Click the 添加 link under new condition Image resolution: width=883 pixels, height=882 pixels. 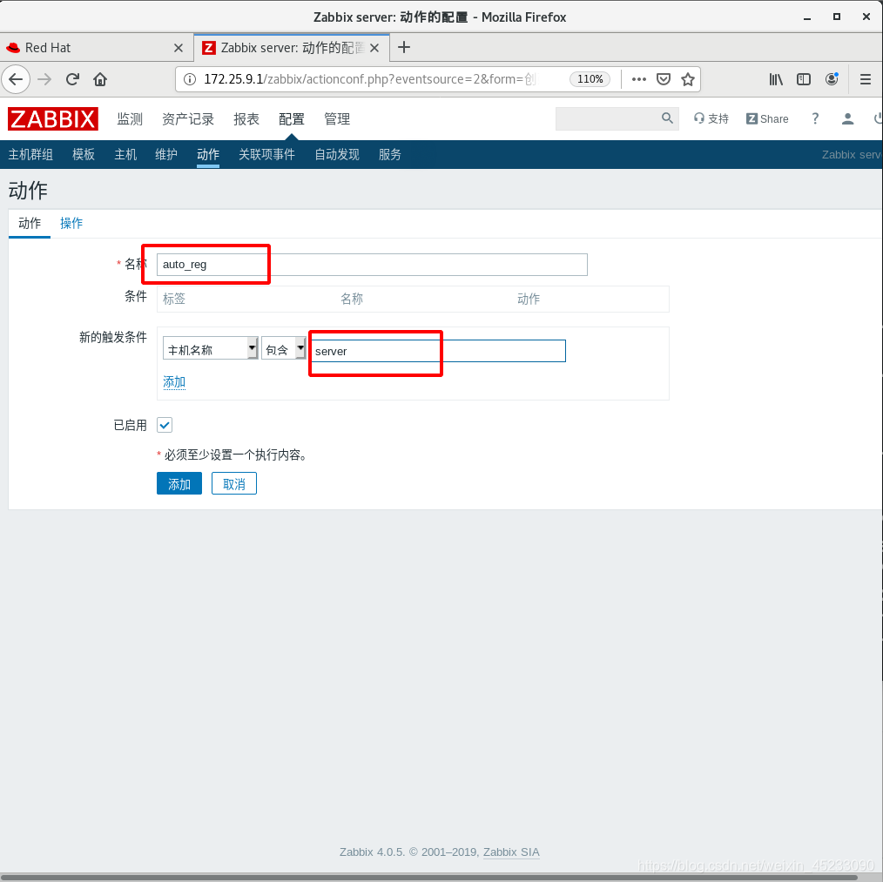point(174,382)
